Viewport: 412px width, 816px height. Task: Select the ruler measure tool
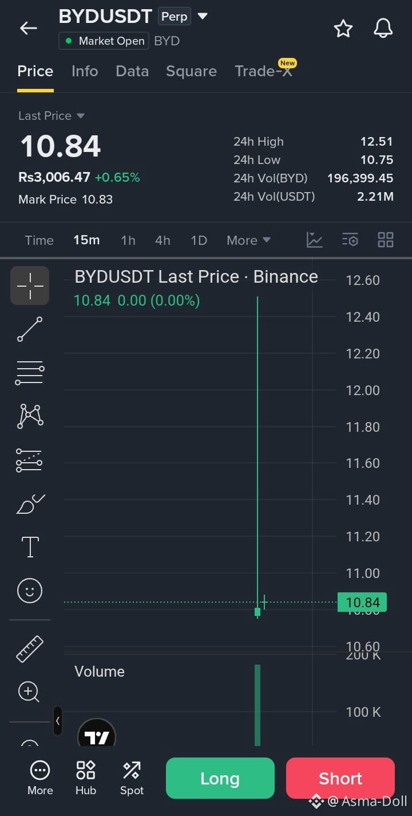pyautogui.click(x=30, y=649)
